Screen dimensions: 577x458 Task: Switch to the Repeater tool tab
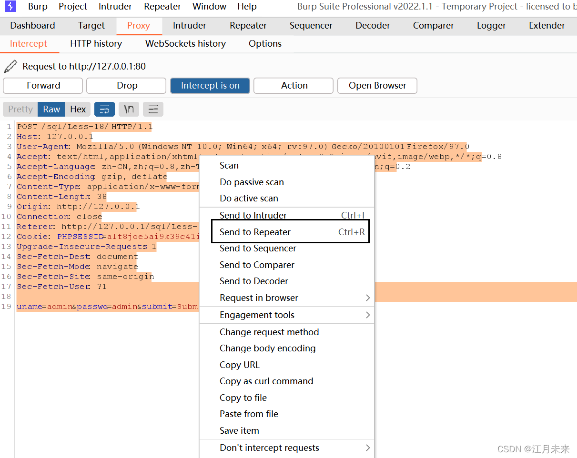248,26
